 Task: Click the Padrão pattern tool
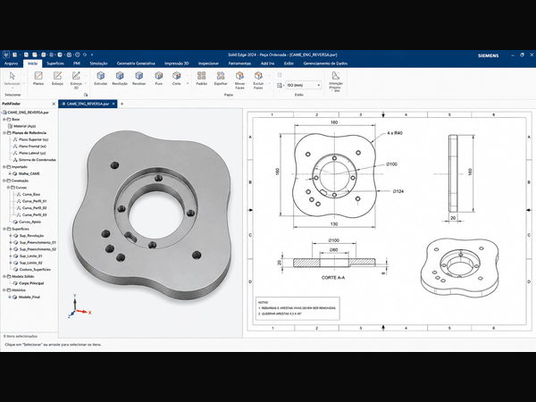tap(201, 78)
